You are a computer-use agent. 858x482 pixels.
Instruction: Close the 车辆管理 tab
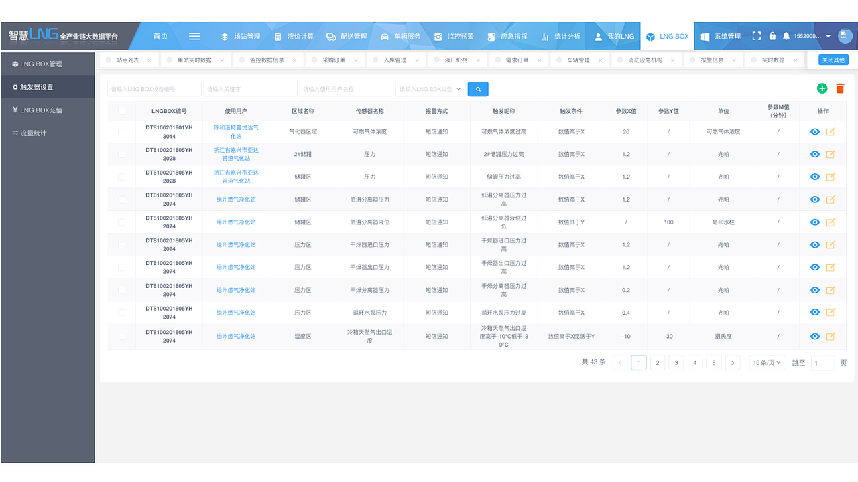point(600,60)
